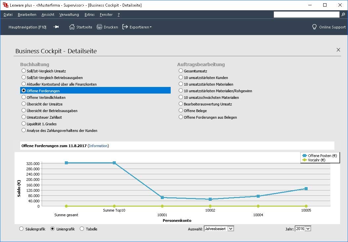Click the Startseite house icon

tap(72, 27)
